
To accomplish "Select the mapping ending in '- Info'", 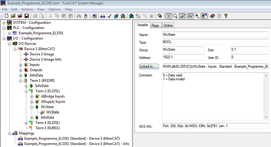I will (77, 144).
